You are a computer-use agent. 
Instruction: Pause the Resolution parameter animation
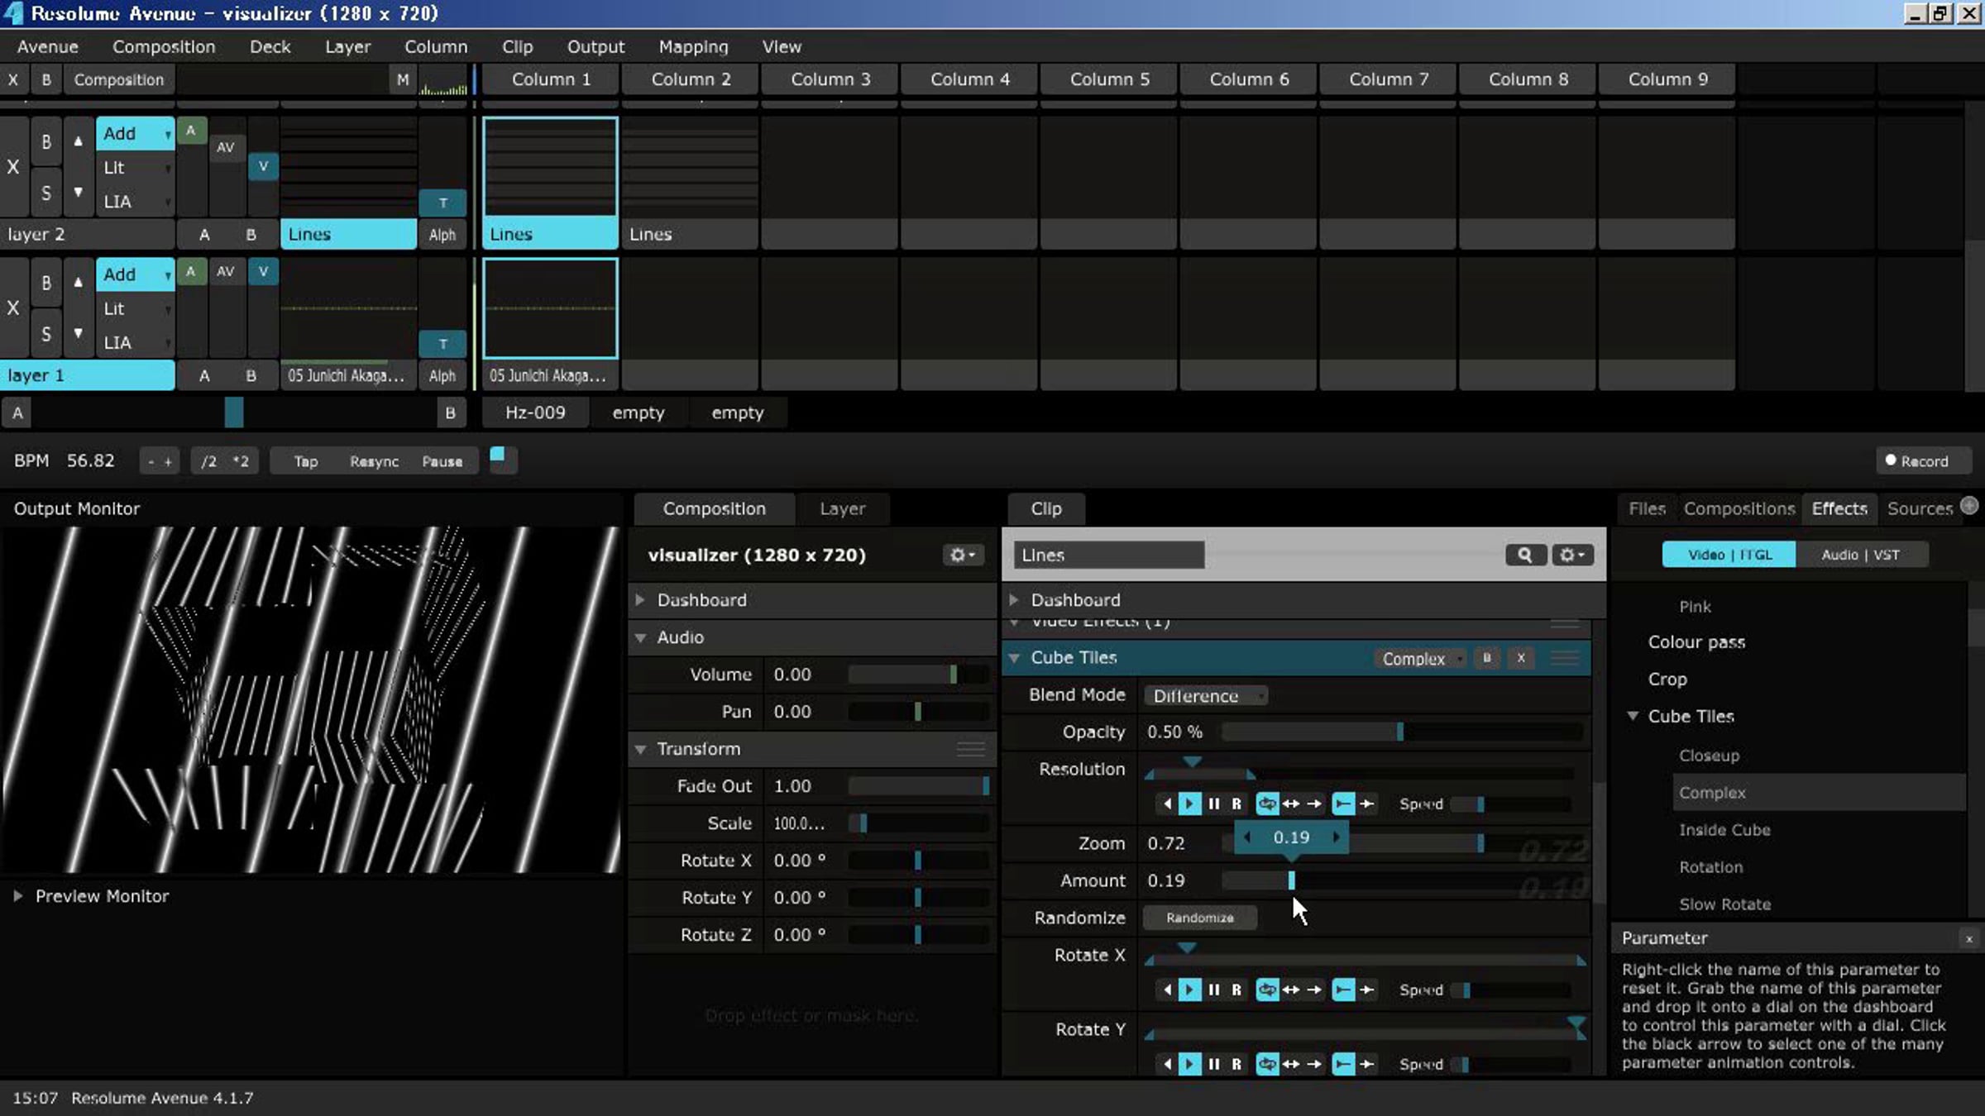pos(1213,804)
